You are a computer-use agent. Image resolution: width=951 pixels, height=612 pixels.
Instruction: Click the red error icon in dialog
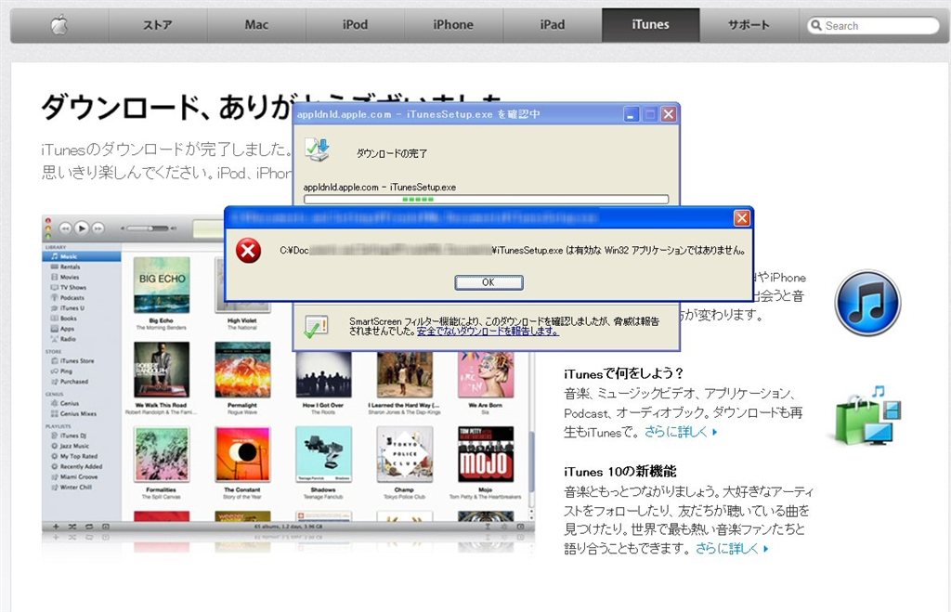[248, 251]
